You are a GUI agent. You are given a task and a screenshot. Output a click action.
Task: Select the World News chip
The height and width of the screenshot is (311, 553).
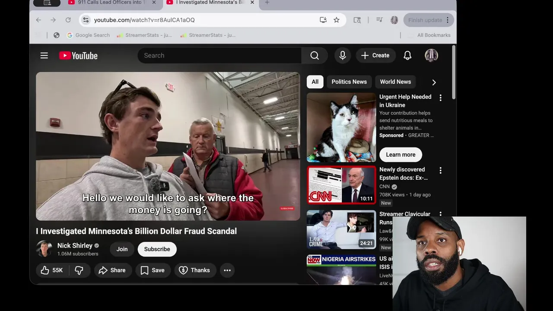click(x=395, y=82)
